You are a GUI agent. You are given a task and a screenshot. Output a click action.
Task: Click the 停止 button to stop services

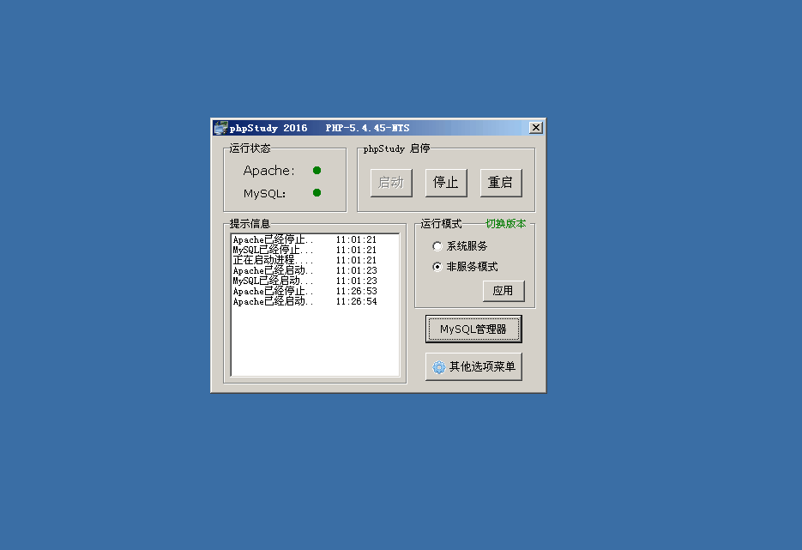pos(446,182)
